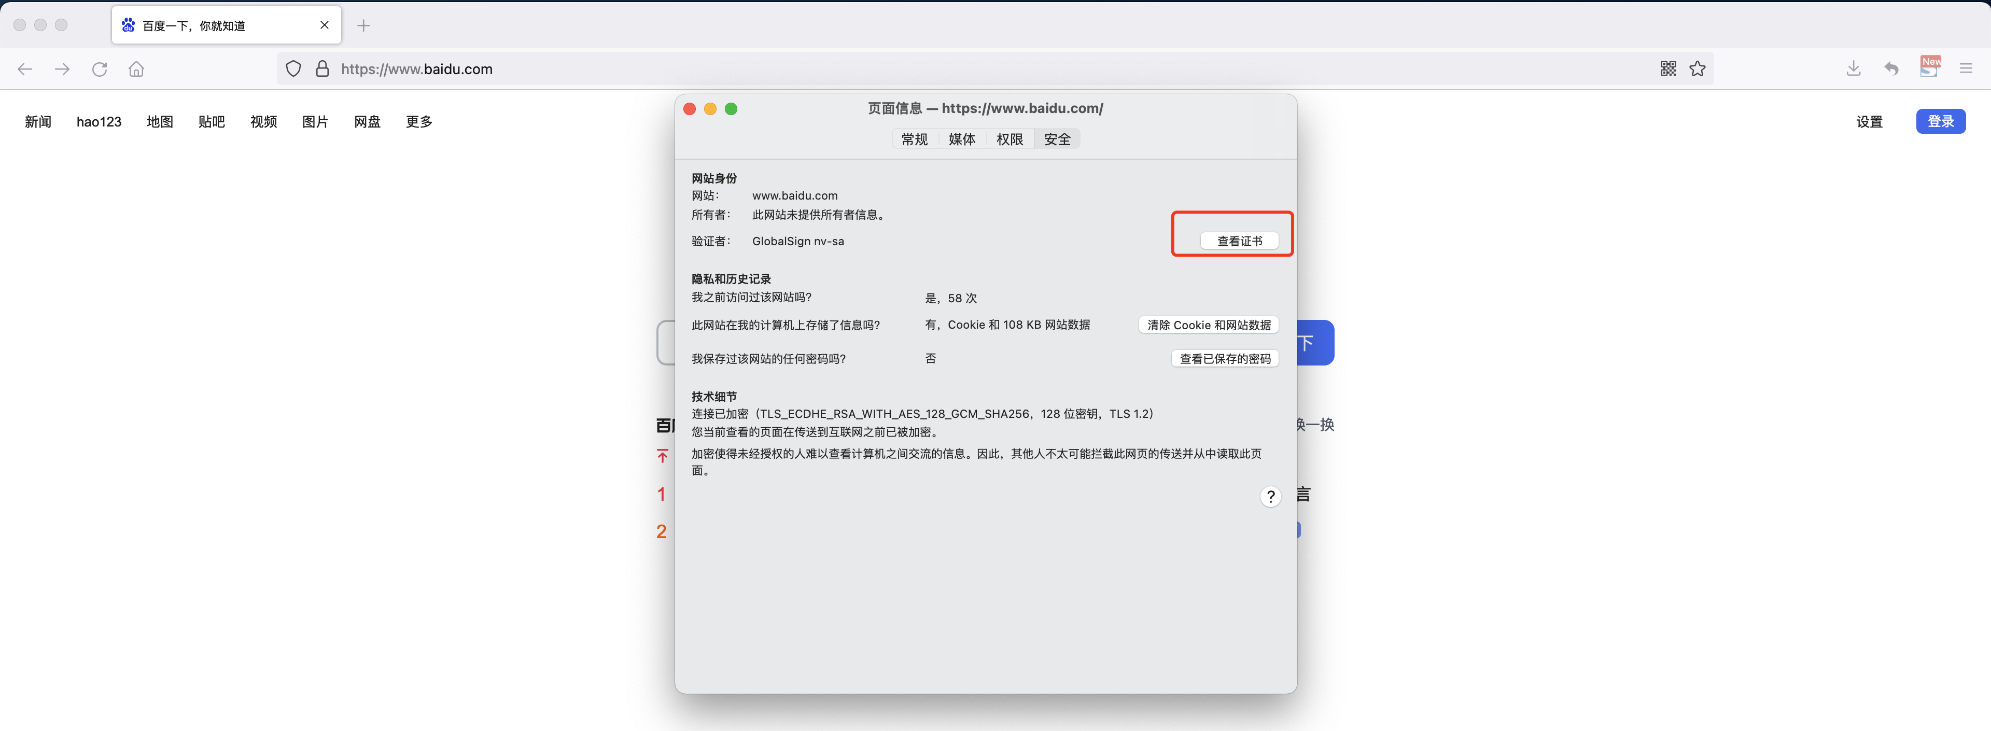Select the 安全 tab
Viewport: 1991px width, 731px height.
click(x=1057, y=139)
